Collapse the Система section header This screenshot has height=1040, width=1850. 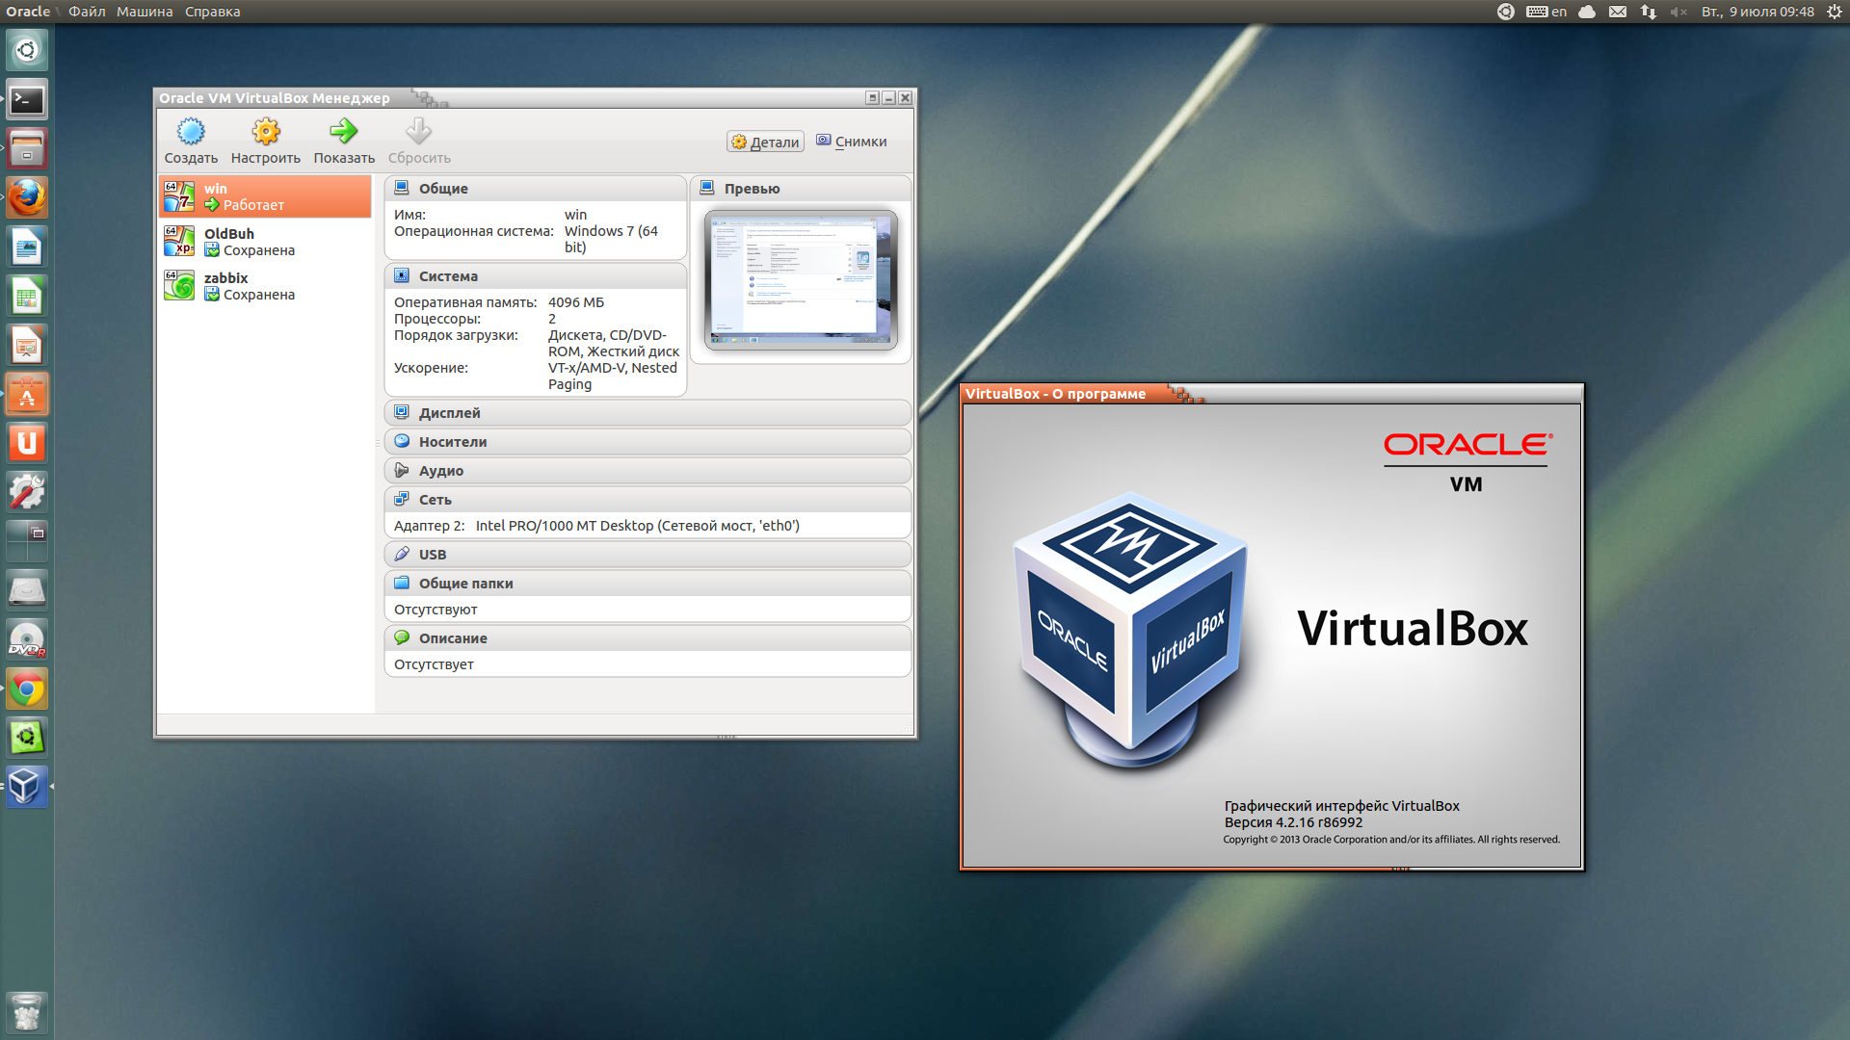pyautogui.click(x=536, y=276)
